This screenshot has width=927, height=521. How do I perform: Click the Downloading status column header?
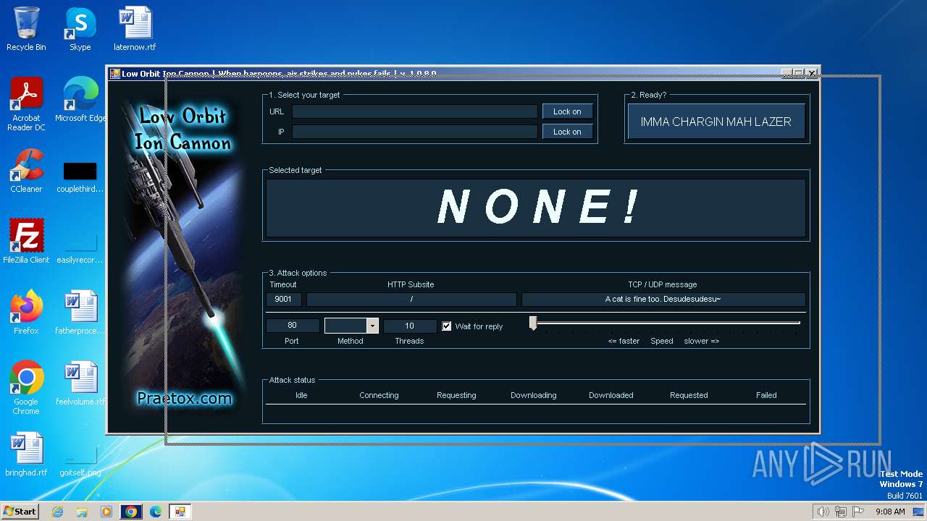[x=534, y=395]
